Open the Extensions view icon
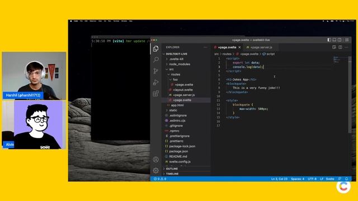The image size is (358, 201). pyautogui.click(x=156, y=93)
